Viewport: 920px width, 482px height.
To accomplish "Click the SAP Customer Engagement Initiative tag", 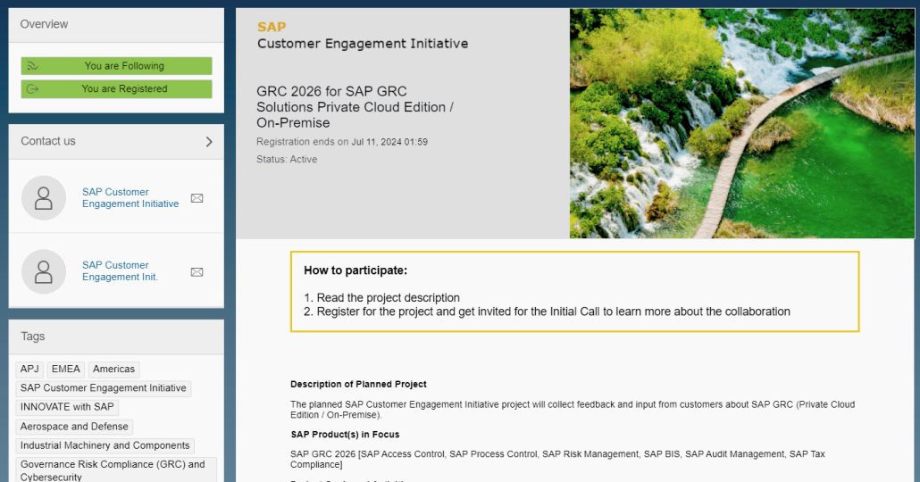I will [x=103, y=388].
